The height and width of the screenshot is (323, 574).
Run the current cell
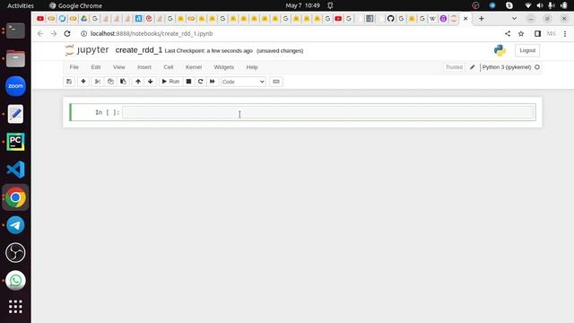[x=170, y=82]
